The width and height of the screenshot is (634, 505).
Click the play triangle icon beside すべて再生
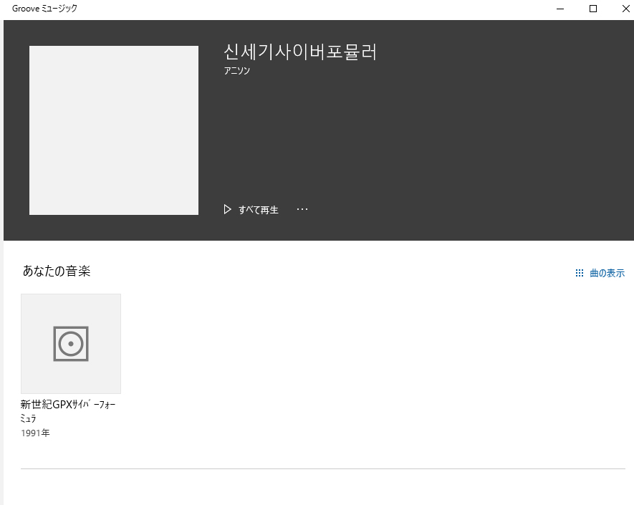[x=227, y=209]
